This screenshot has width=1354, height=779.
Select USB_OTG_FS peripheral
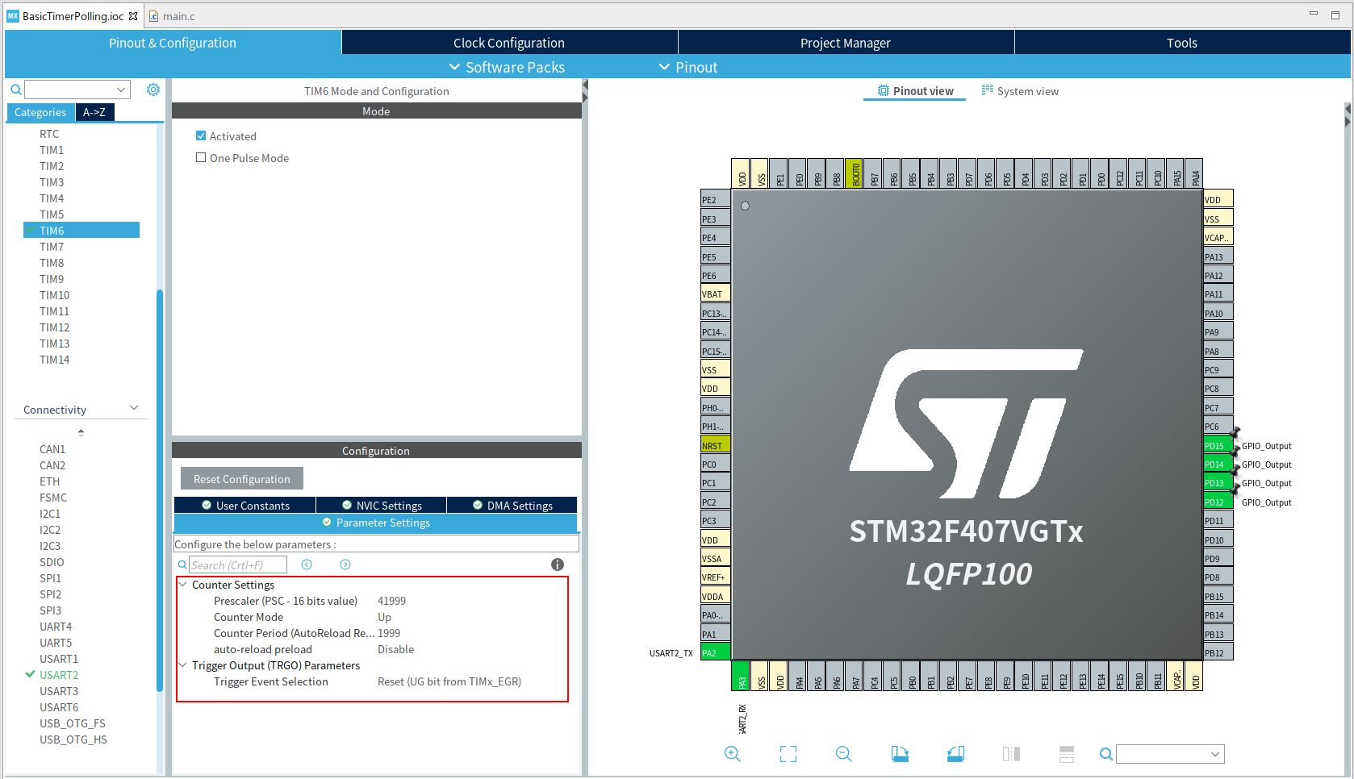click(73, 723)
